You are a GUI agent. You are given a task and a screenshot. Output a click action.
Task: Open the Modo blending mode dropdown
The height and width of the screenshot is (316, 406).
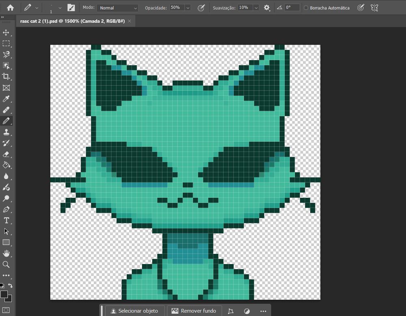pos(117,8)
